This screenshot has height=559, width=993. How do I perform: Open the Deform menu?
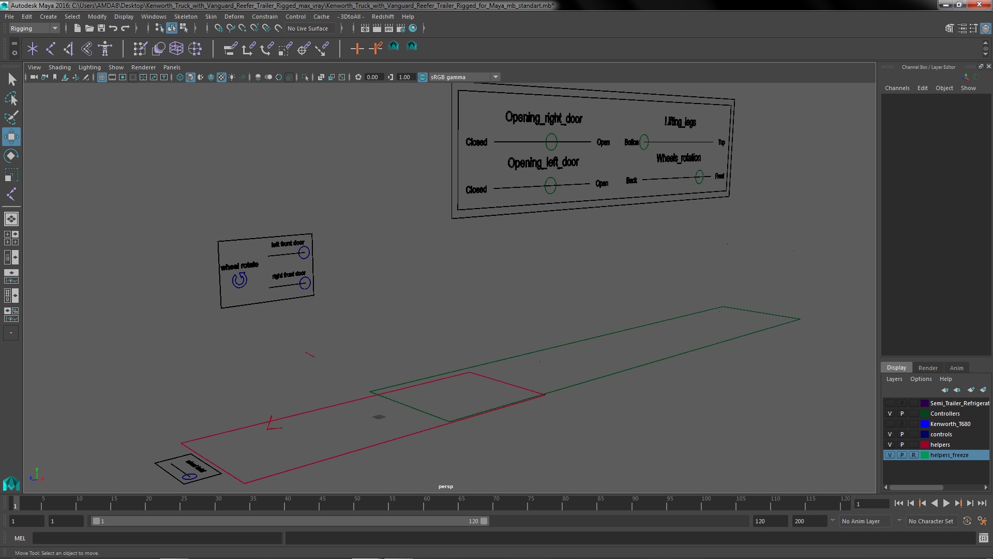pos(234,17)
